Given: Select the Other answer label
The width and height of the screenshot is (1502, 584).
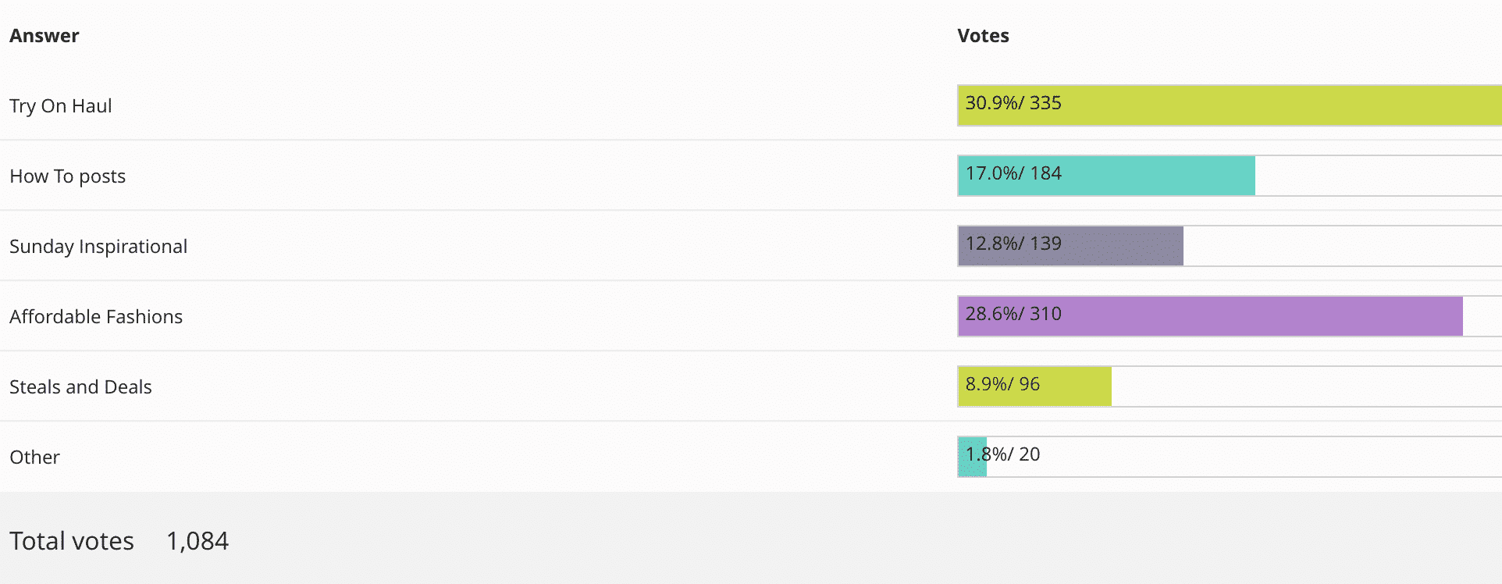Looking at the screenshot, I should [x=35, y=458].
